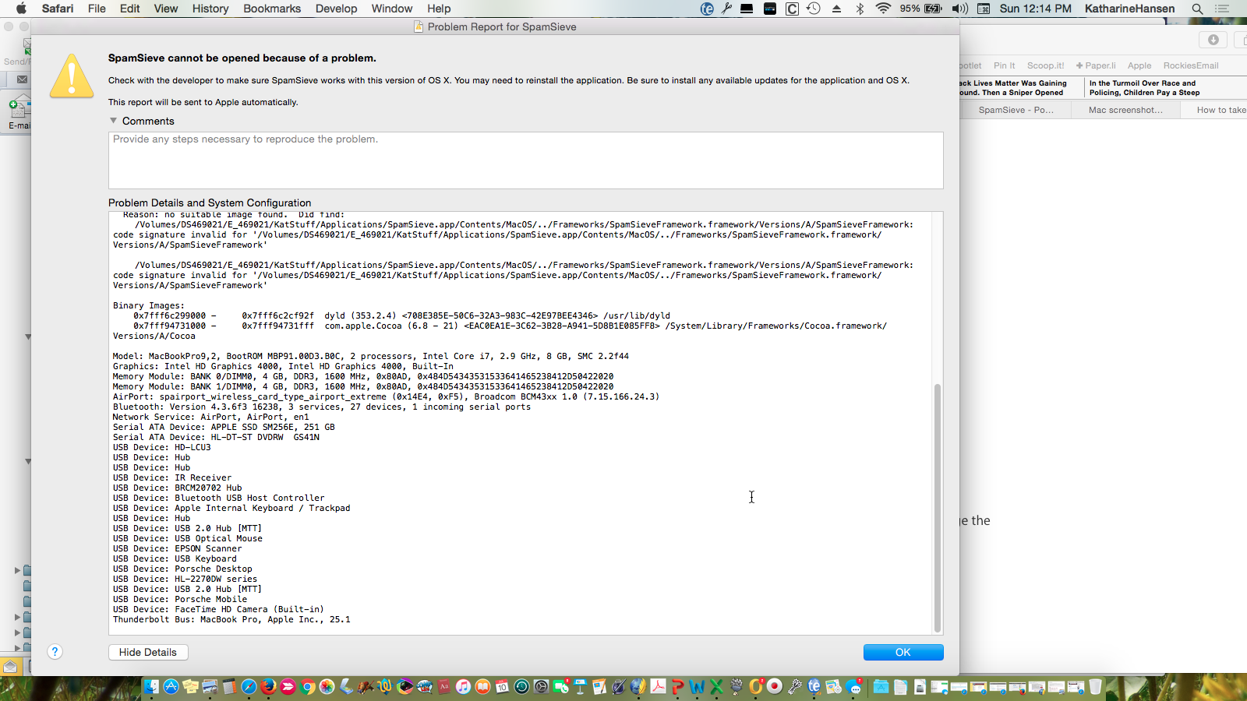
Task: Open the Scoop.it! bookmark in Safari
Action: pyautogui.click(x=1045, y=65)
